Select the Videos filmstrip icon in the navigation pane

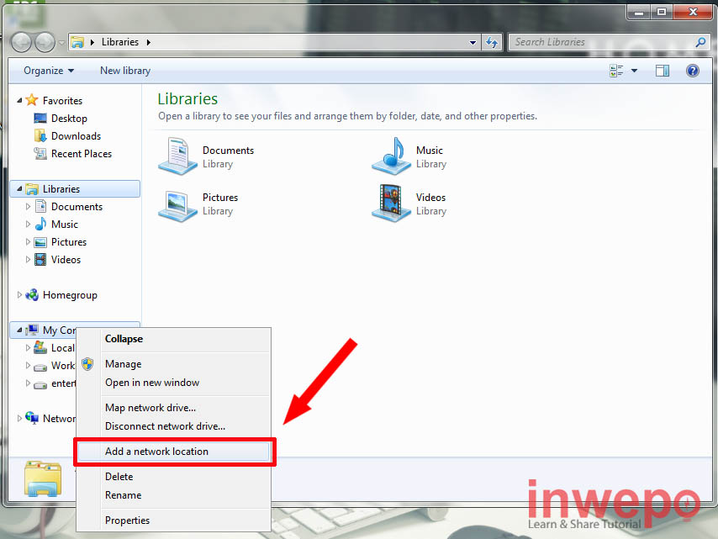click(40, 260)
